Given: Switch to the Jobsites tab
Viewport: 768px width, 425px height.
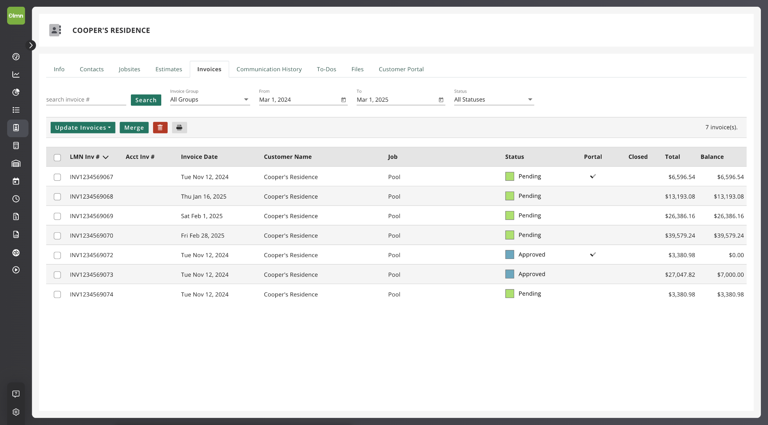Looking at the screenshot, I should click(x=129, y=69).
